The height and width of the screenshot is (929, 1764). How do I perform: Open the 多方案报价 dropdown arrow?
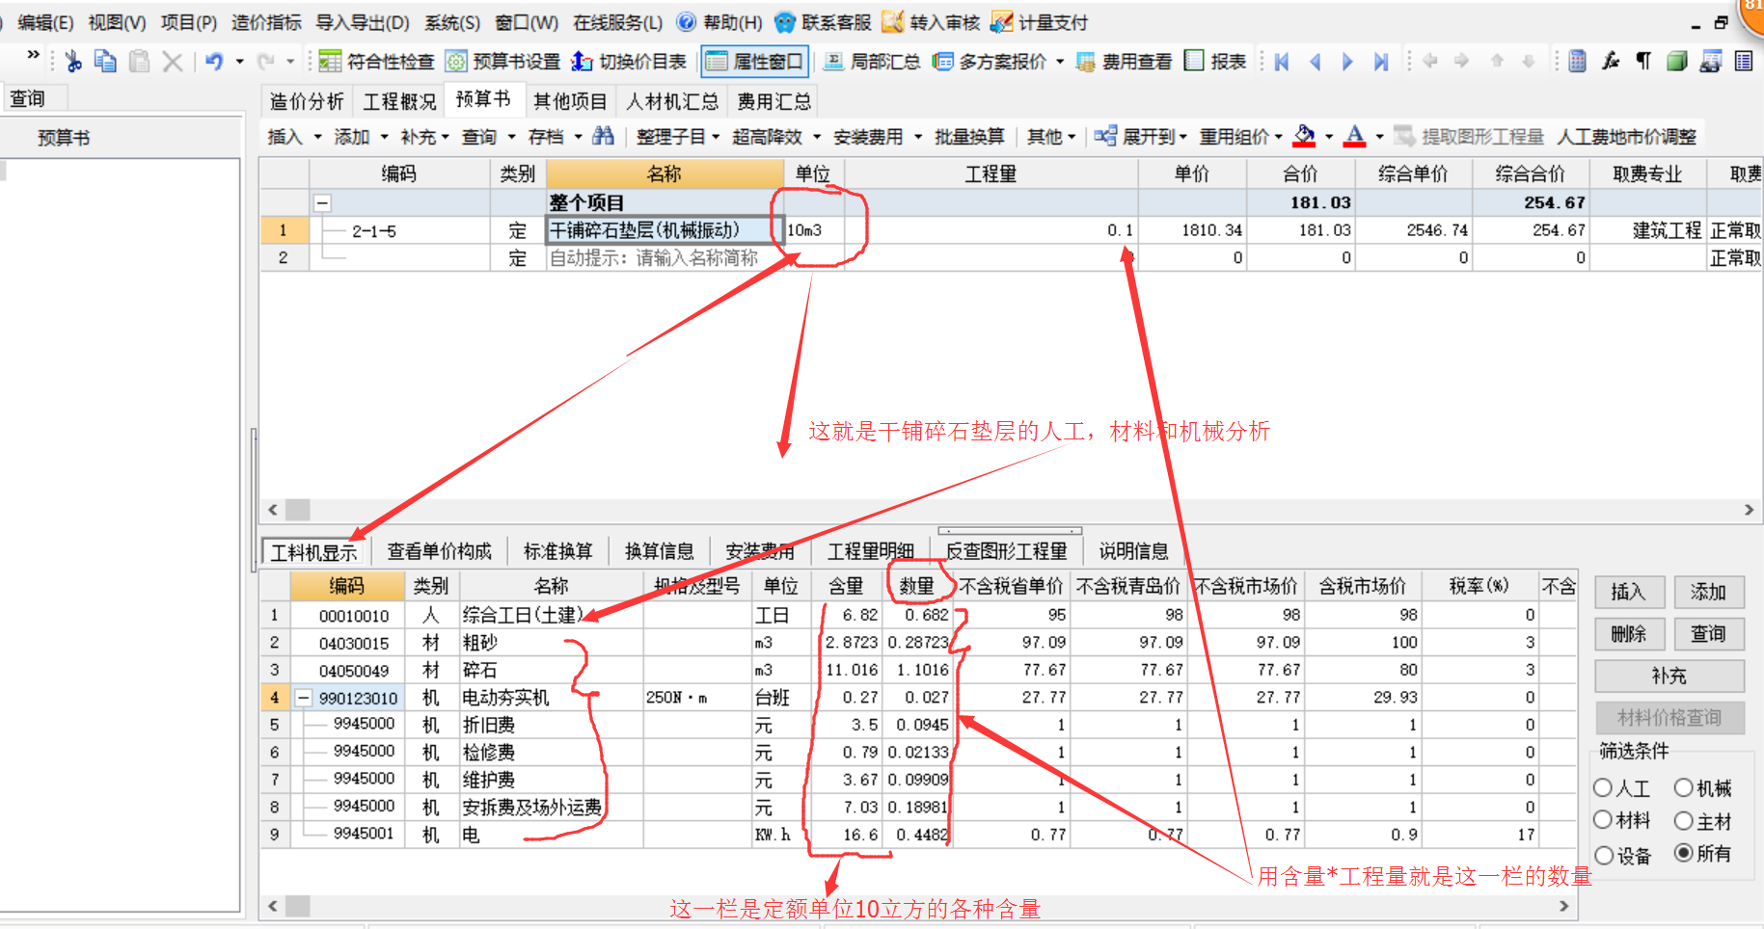tap(1060, 62)
